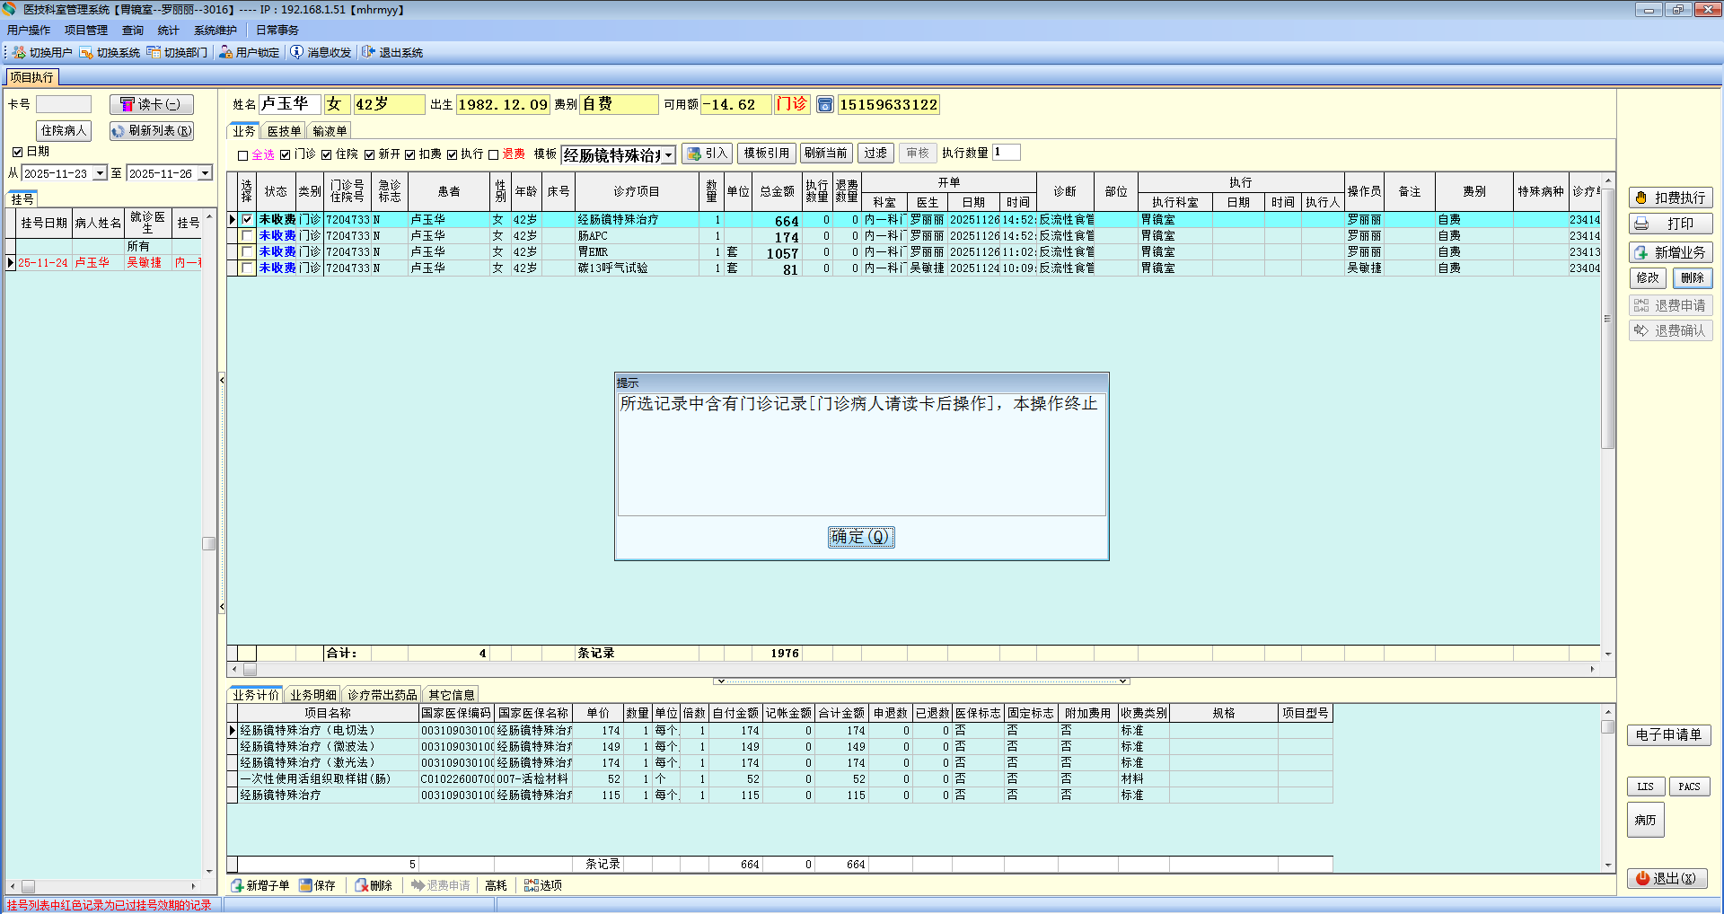Screen dimensions: 1724x914
Task: Click the 选项 options icon
Action: tap(532, 885)
